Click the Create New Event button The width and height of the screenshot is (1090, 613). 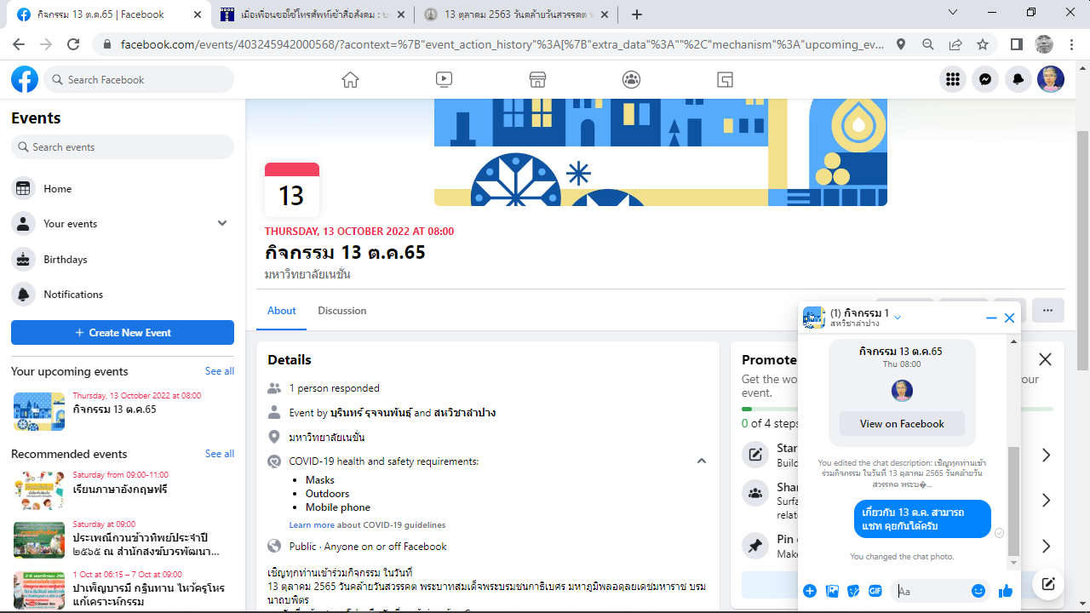point(123,333)
